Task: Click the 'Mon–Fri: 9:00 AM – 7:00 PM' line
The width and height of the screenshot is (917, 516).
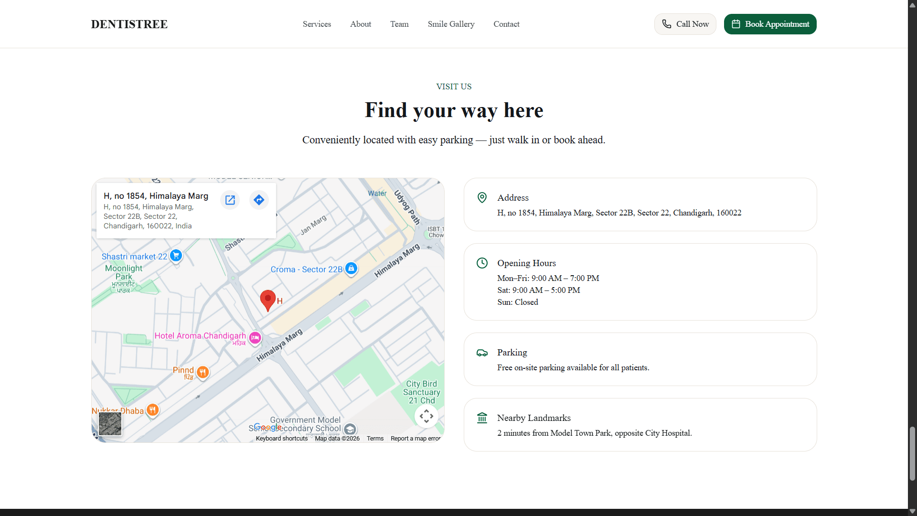Action: pyautogui.click(x=548, y=279)
